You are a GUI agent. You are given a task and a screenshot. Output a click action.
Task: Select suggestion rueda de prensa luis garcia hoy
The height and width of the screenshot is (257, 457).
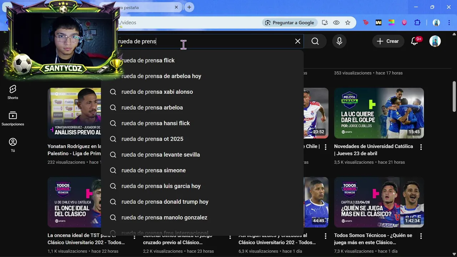point(202,186)
